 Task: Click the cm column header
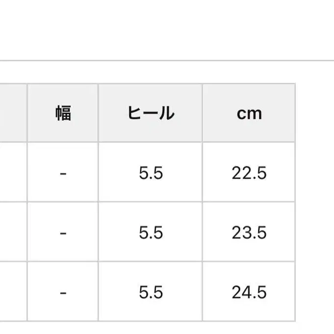tap(249, 113)
